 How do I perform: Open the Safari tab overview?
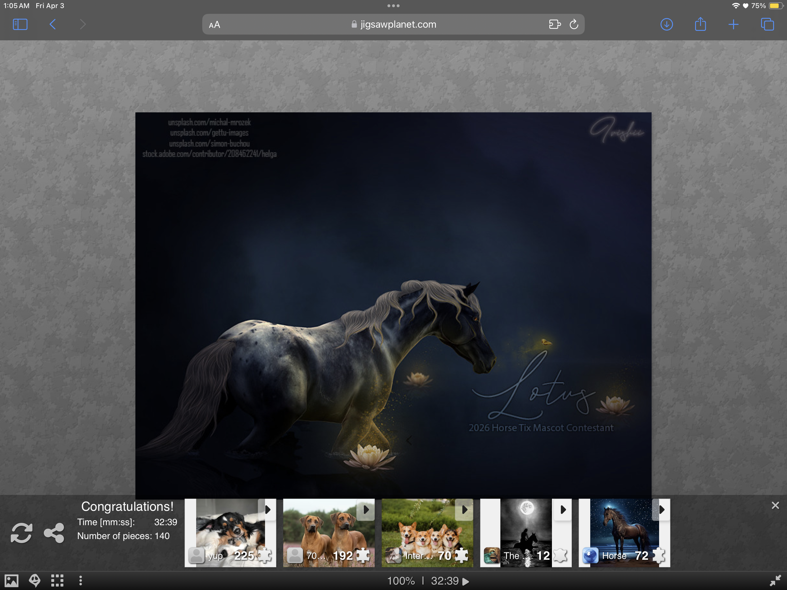coord(767,24)
